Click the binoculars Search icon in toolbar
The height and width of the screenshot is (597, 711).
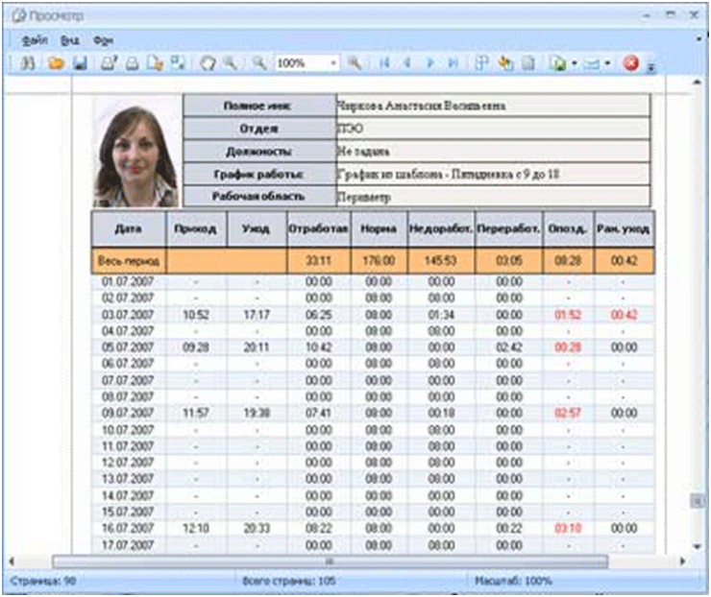point(28,63)
